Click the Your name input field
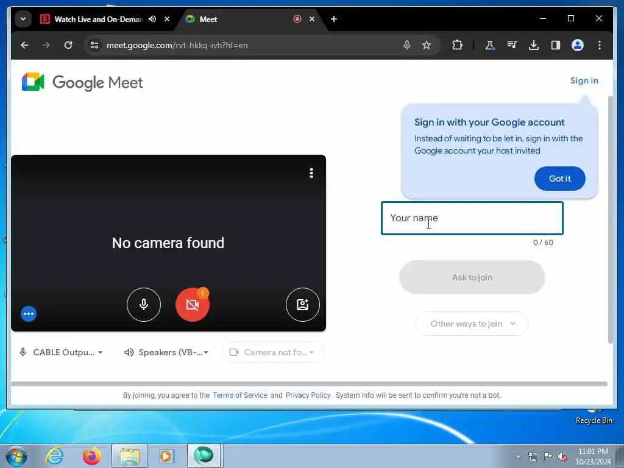Image resolution: width=624 pixels, height=468 pixels. (x=472, y=218)
